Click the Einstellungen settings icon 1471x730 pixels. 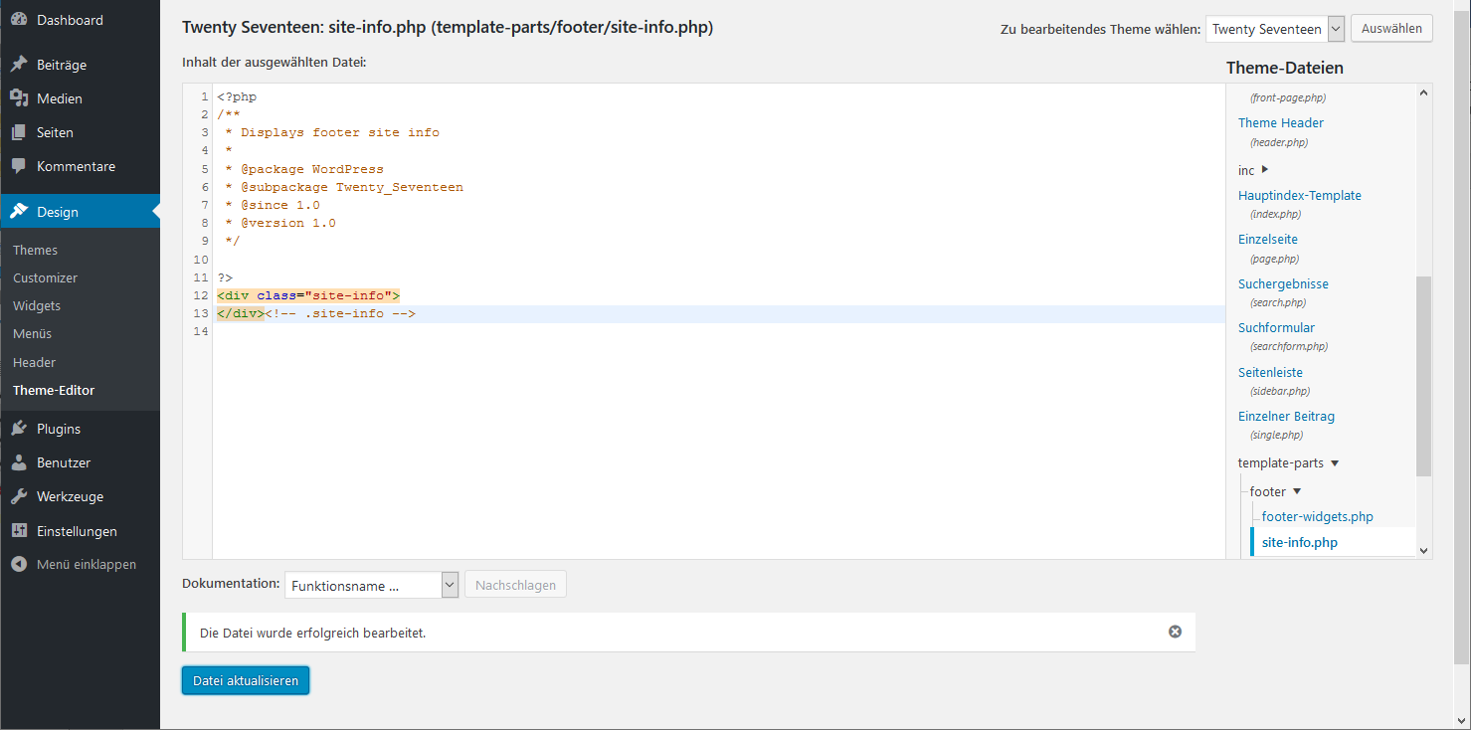[19, 531]
